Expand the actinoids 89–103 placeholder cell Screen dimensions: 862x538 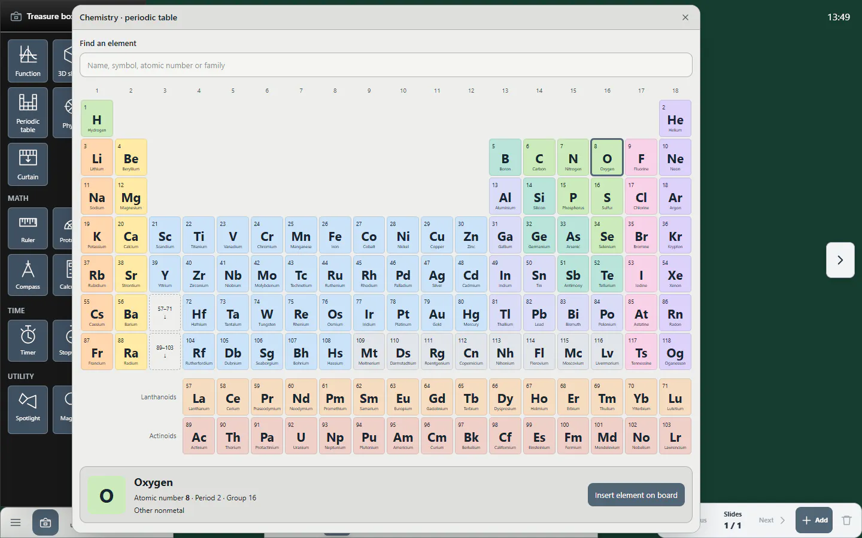(165, 351)
